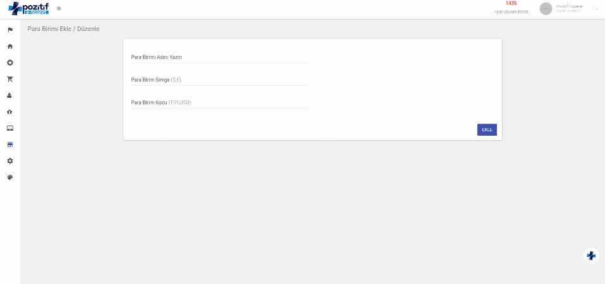Screen dimensions: 605x284
Task: Click the gift icon in the sidebar
Action: point(10,112)
